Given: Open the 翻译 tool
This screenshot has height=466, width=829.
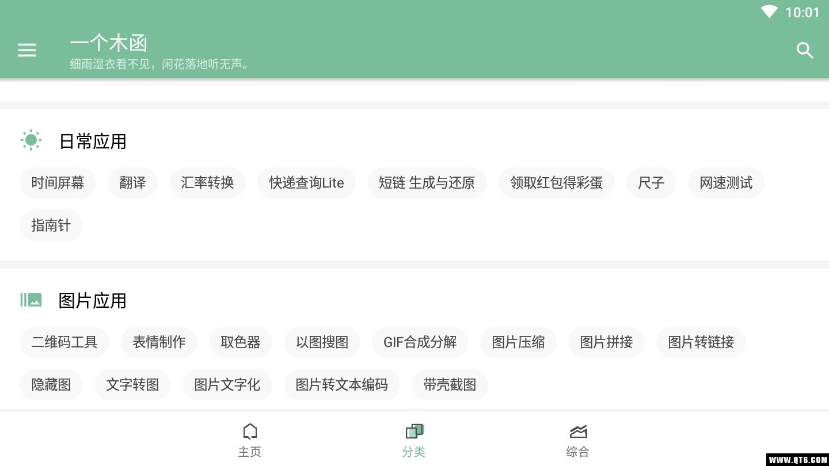Looking at the screenshot, I should pyautogui.click(x=132, y=183).
